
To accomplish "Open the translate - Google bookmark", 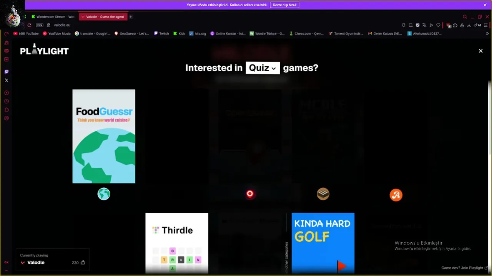I will pos(92,34).
